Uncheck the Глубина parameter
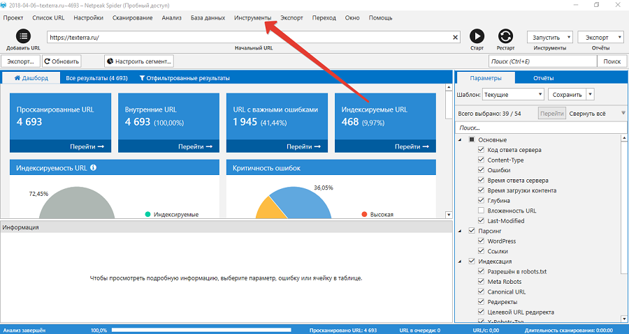 [481, 200]
